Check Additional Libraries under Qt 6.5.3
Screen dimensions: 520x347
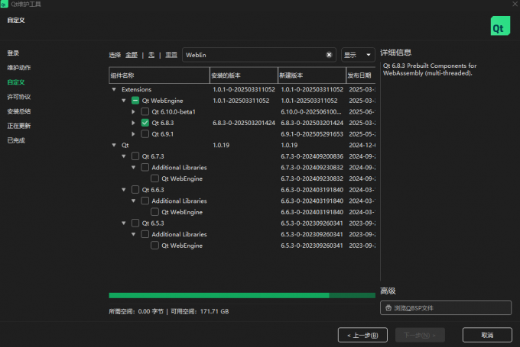[x=145, y=234]
